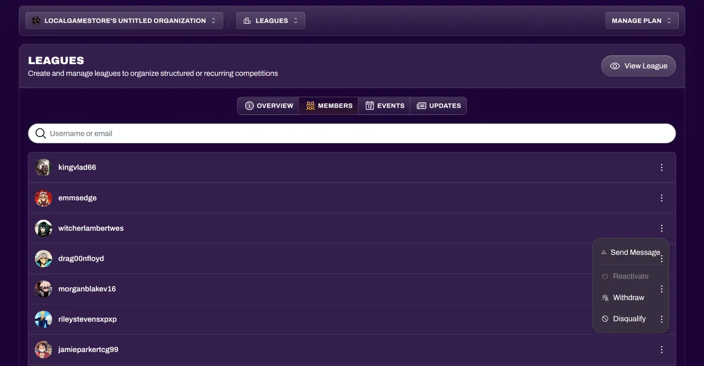Select the drag00nfloyd username
The height and width of the screenshot is (366, 704).
[x=81, y=259]
